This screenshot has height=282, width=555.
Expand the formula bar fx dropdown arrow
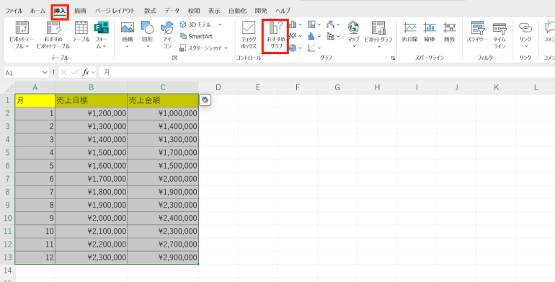(93, 72)
